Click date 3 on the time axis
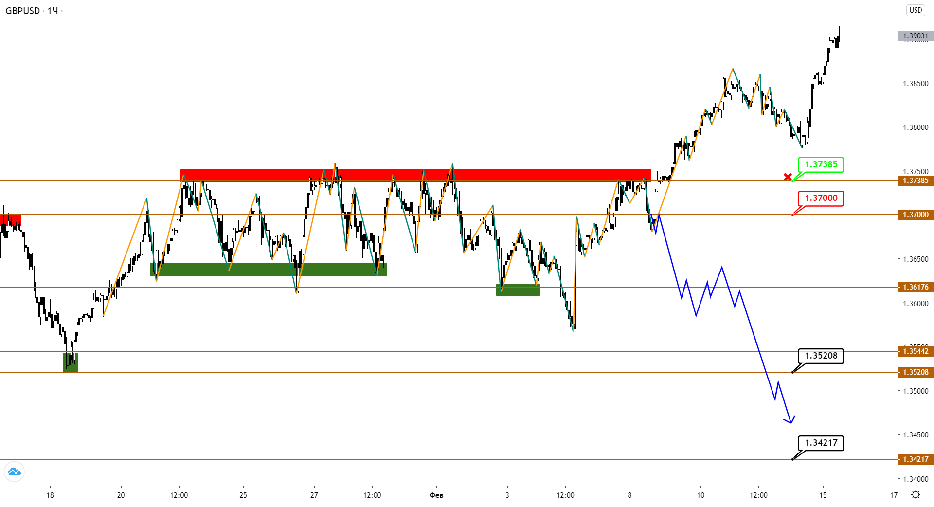Screen dimensions: 934x507 tap(507, 495)
